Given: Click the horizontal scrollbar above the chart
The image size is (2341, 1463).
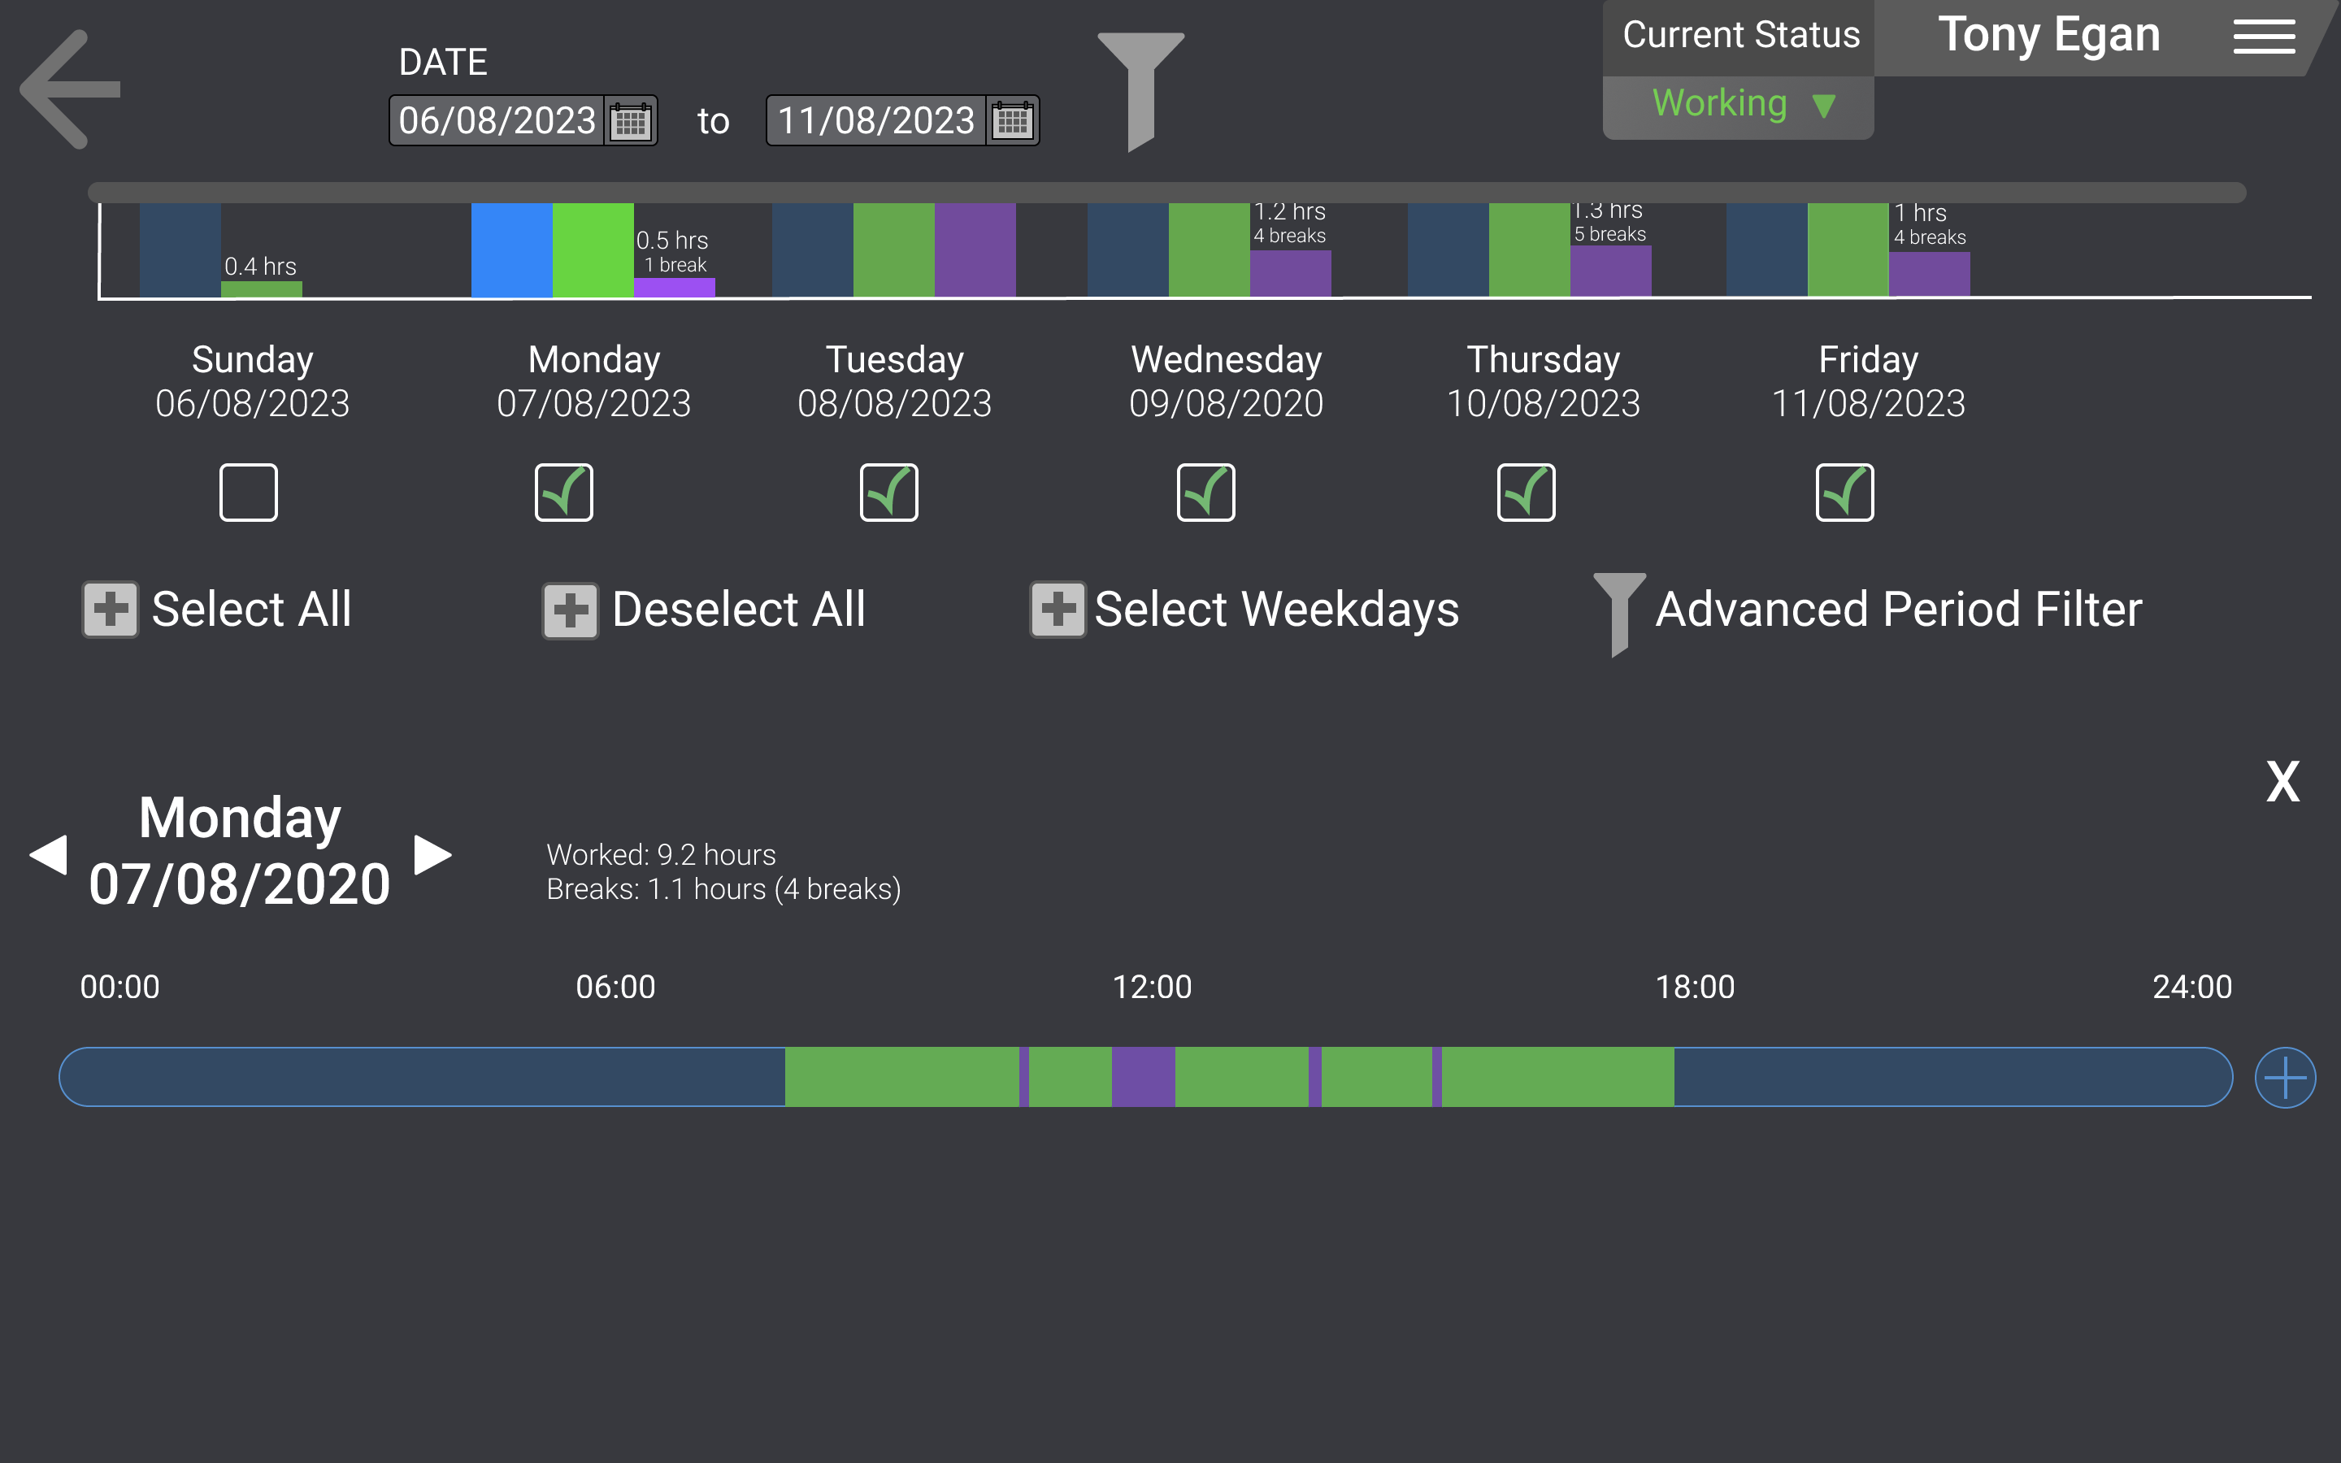Looking at the screenshot, I should (1166, 193).
